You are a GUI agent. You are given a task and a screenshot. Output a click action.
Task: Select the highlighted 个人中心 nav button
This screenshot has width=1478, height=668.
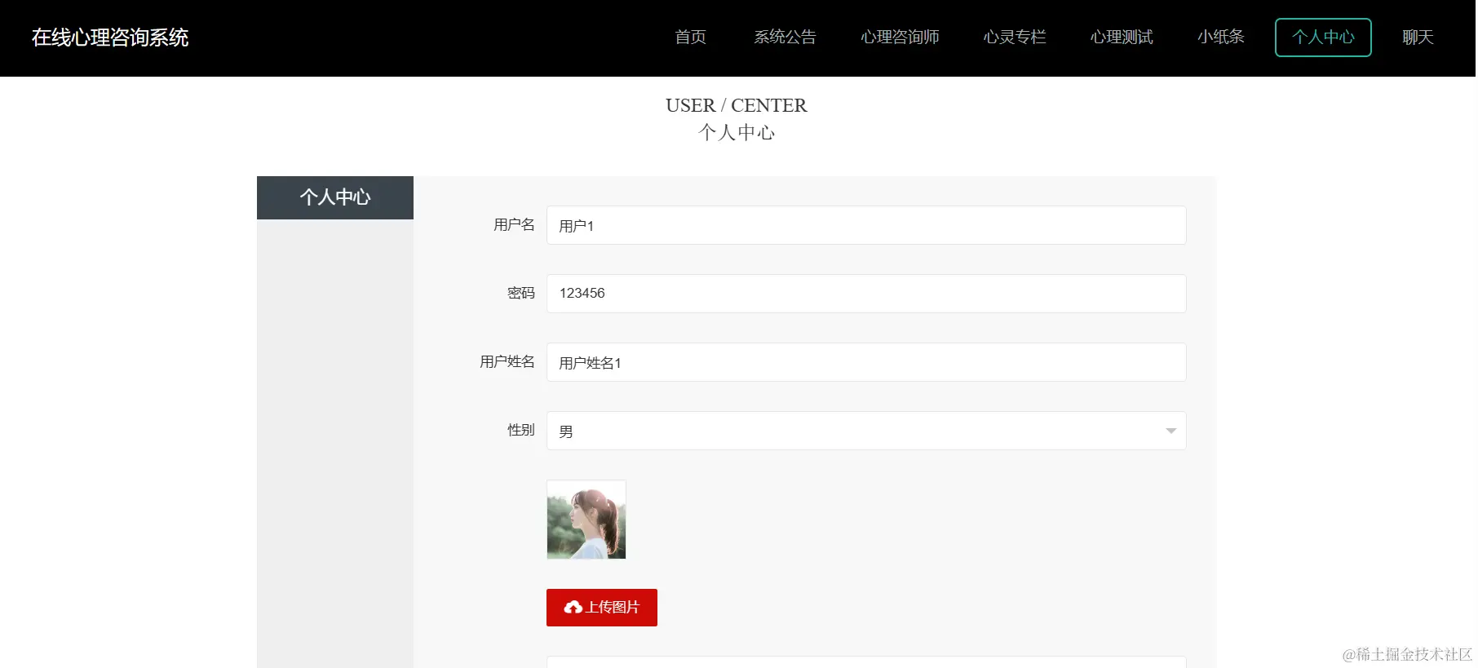click(1323, 38)
